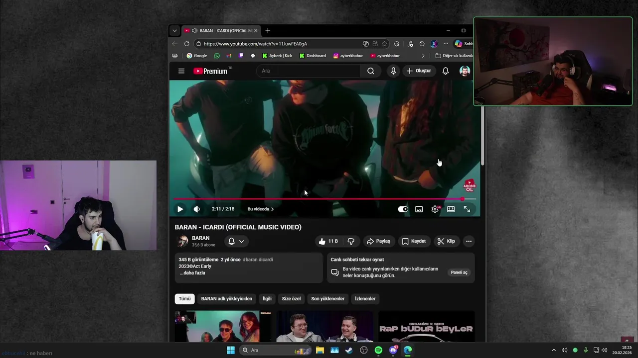The width and height of the screenshot is (638, 358).
Task: Open player settings gear
Action: (435, 209)
